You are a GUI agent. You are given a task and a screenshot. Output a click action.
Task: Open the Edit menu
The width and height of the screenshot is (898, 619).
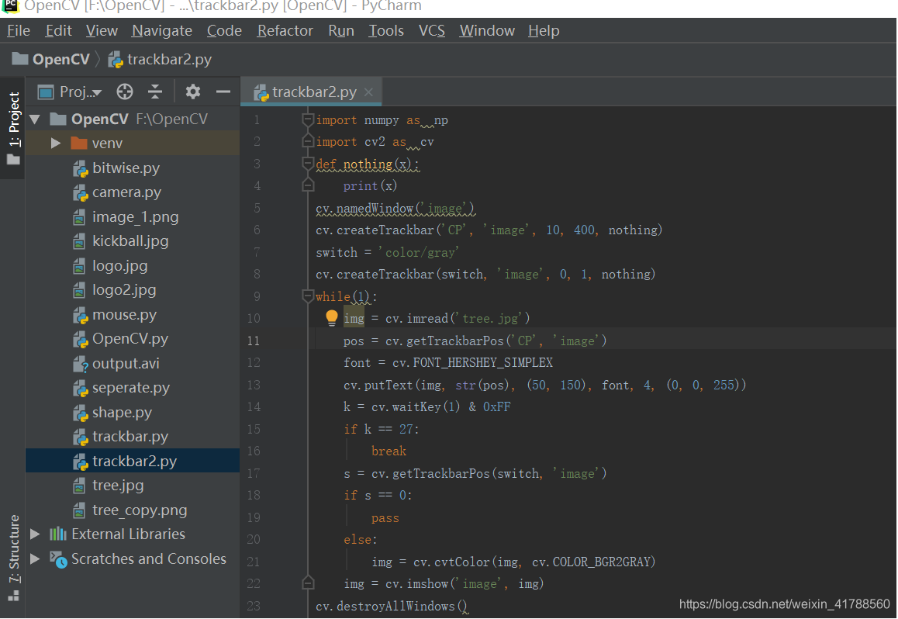(58, 31)
